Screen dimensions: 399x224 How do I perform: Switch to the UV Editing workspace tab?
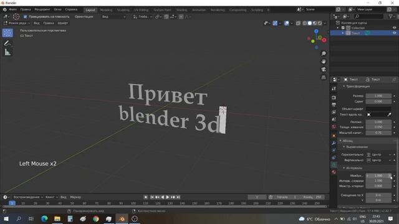[142, 10]
